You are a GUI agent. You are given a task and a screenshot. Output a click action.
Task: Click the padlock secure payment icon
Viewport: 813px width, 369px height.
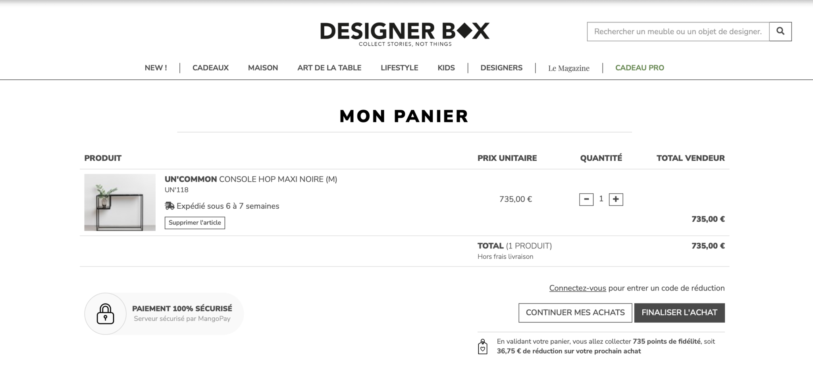click(x=106, y=314)
